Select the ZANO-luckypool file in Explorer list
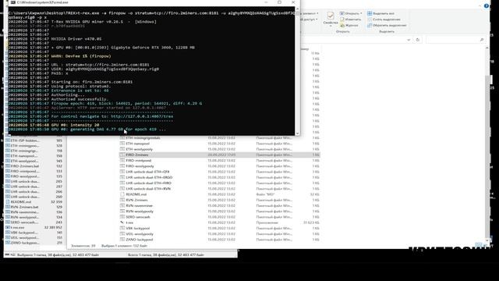The width and height of the screenshot is (499, 281). click(x=139, y=240)
